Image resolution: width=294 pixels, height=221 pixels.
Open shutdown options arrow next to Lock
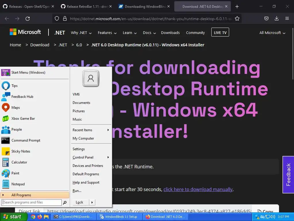coord(92,202)
